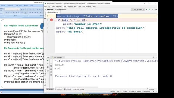174x98 pixels.
Task: Click the lock icon in the status bar
Action: pyautogui.click(x=153, y=91)
